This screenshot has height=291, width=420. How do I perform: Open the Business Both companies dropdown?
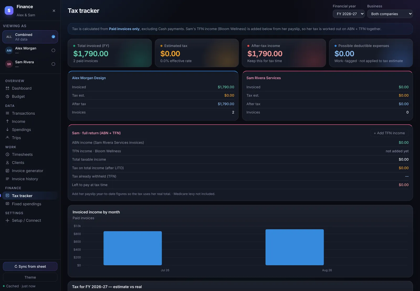[390, 14]
